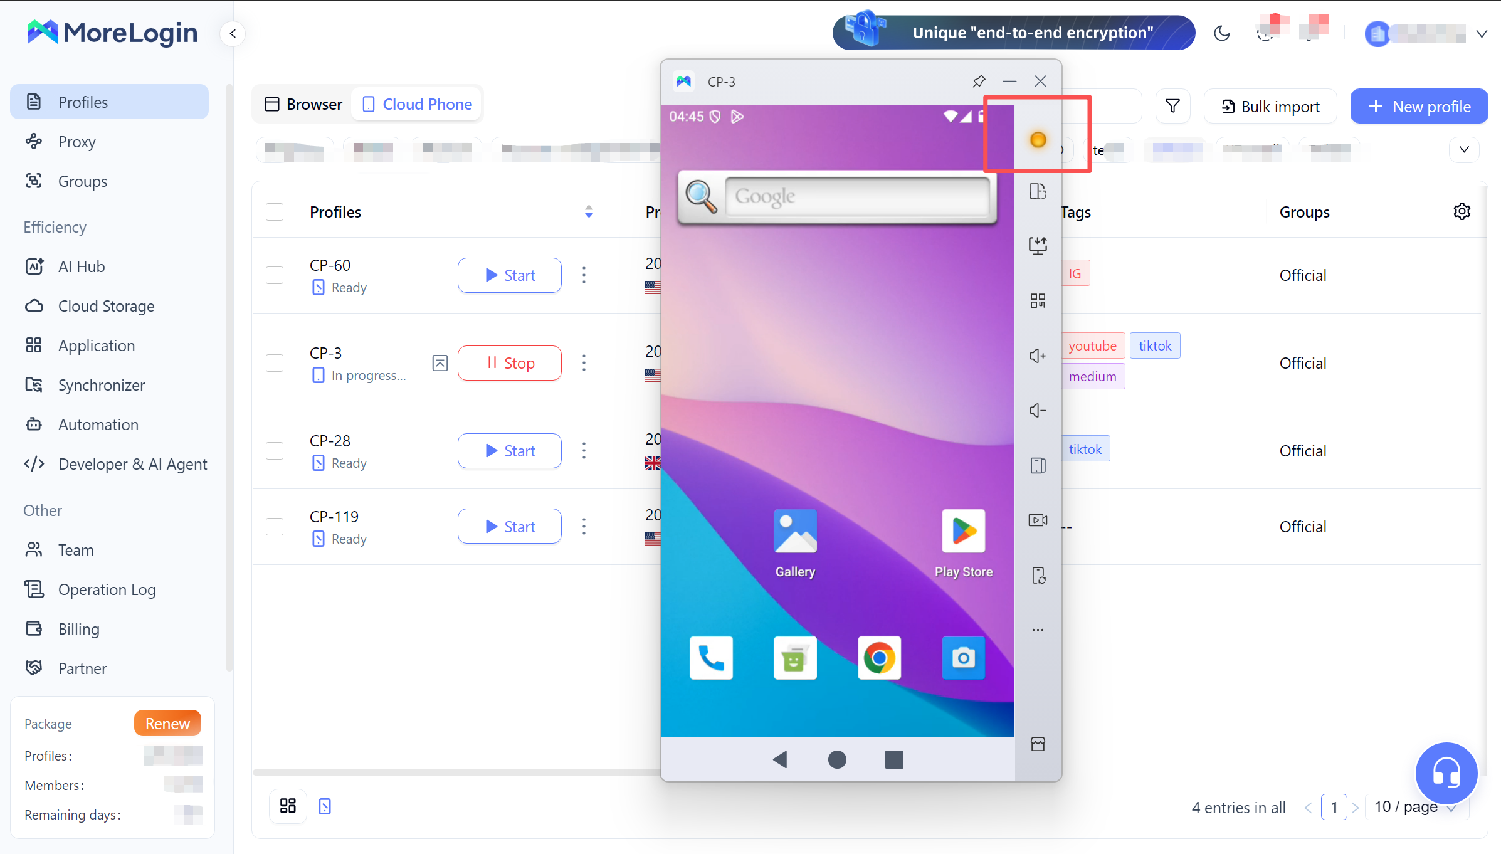Image resolution: width=1501 pixels, height=854 pixels.
Task: Switch to the Cloud Phone tab
Action: (418, 104)
